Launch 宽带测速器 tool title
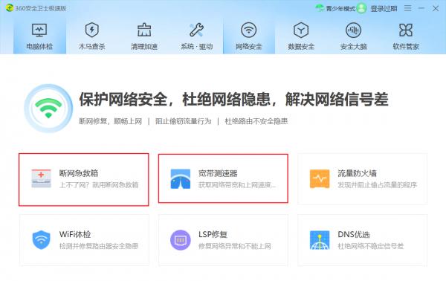446x281 pixels. click(218, 173)
